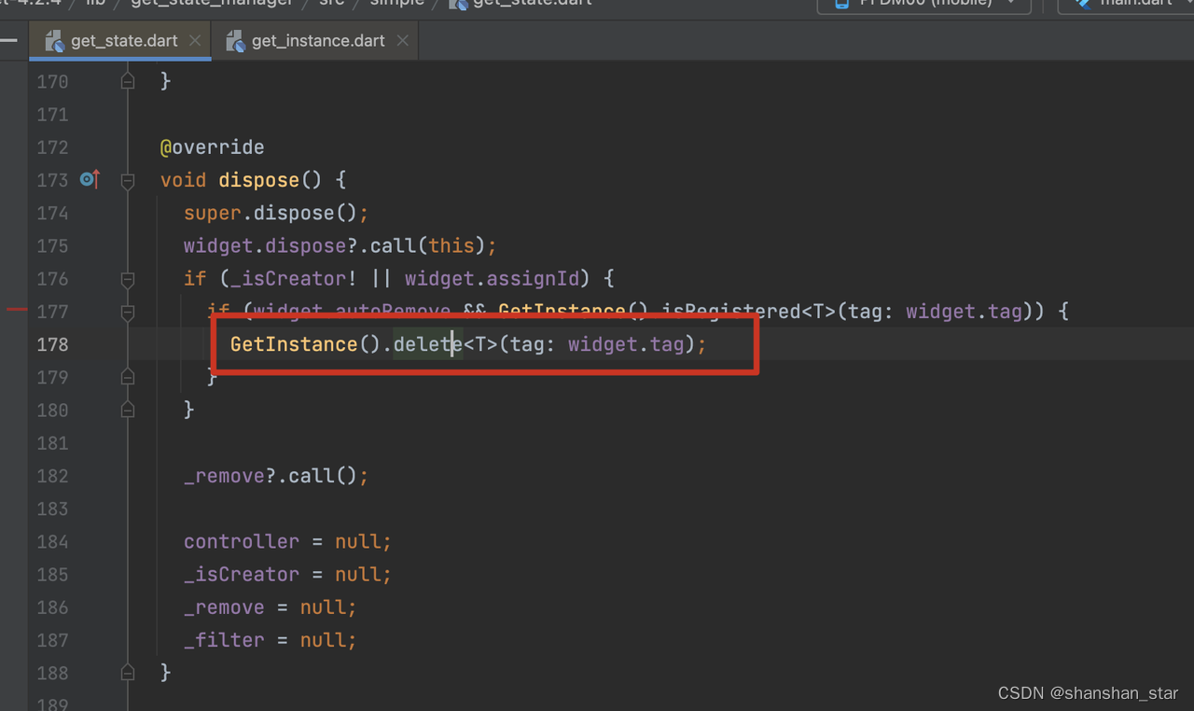Close the get_state.dart tab
1194x711 pixels.
[x=195, y=41]
